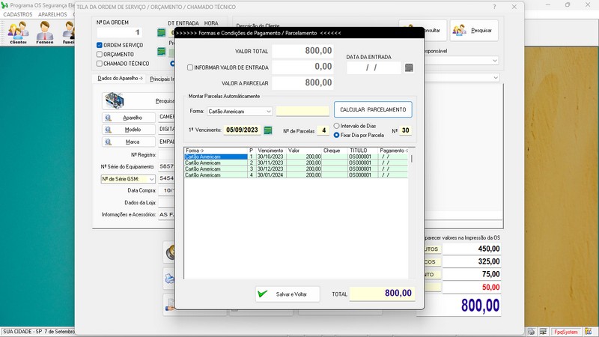Select installment row due 30/10/2023
The image size is (599, 337).
pyautogui.click(x=296, y=157)
